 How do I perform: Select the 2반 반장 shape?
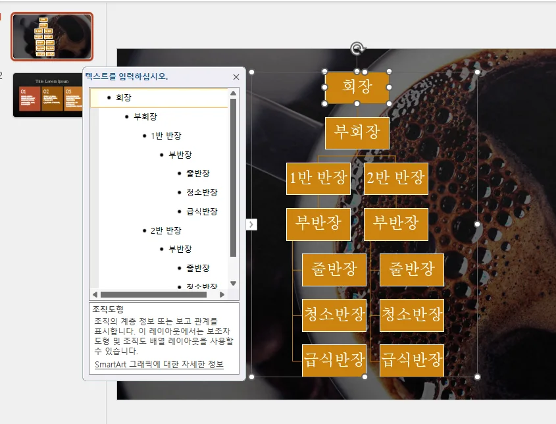click(x=395, y=178)
